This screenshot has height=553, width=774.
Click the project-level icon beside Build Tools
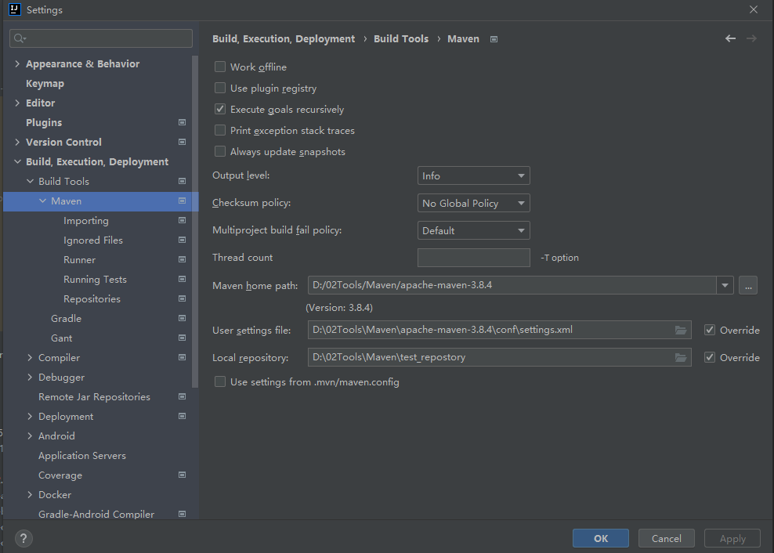[x=183, y=181]
